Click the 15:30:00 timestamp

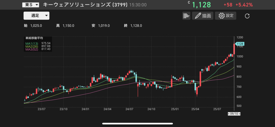pyautogui.click(x=138, y=5)
